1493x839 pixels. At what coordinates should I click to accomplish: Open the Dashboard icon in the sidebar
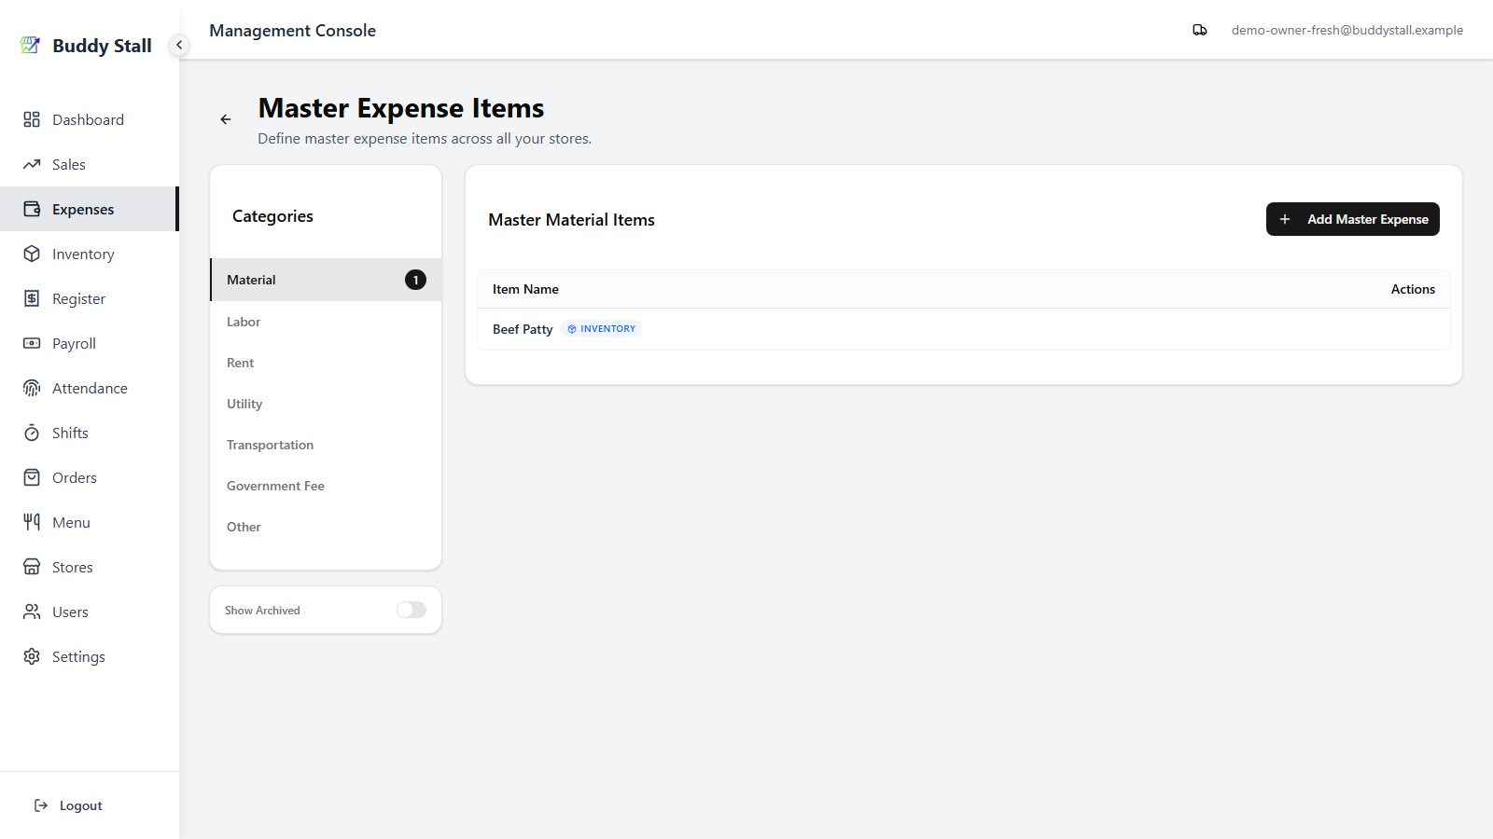pyautogui.click(x=32, y=119)
